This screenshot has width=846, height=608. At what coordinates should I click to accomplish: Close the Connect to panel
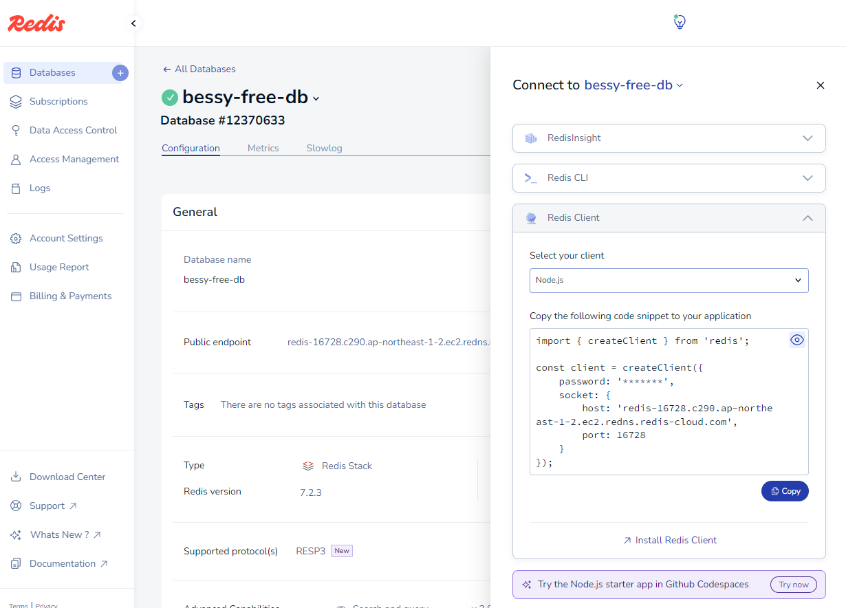coord(820,85)
